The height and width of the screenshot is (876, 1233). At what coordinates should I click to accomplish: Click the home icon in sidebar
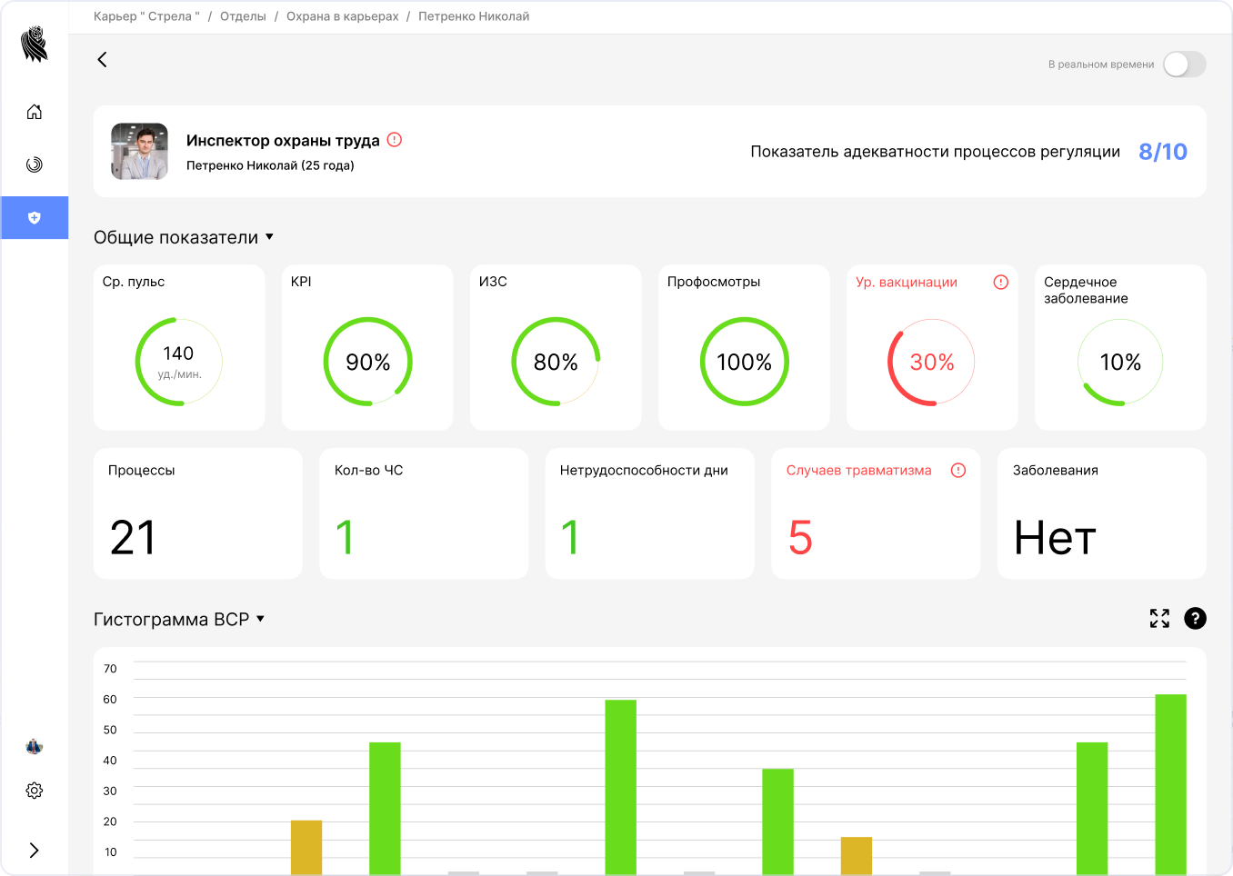coord(35,112)
